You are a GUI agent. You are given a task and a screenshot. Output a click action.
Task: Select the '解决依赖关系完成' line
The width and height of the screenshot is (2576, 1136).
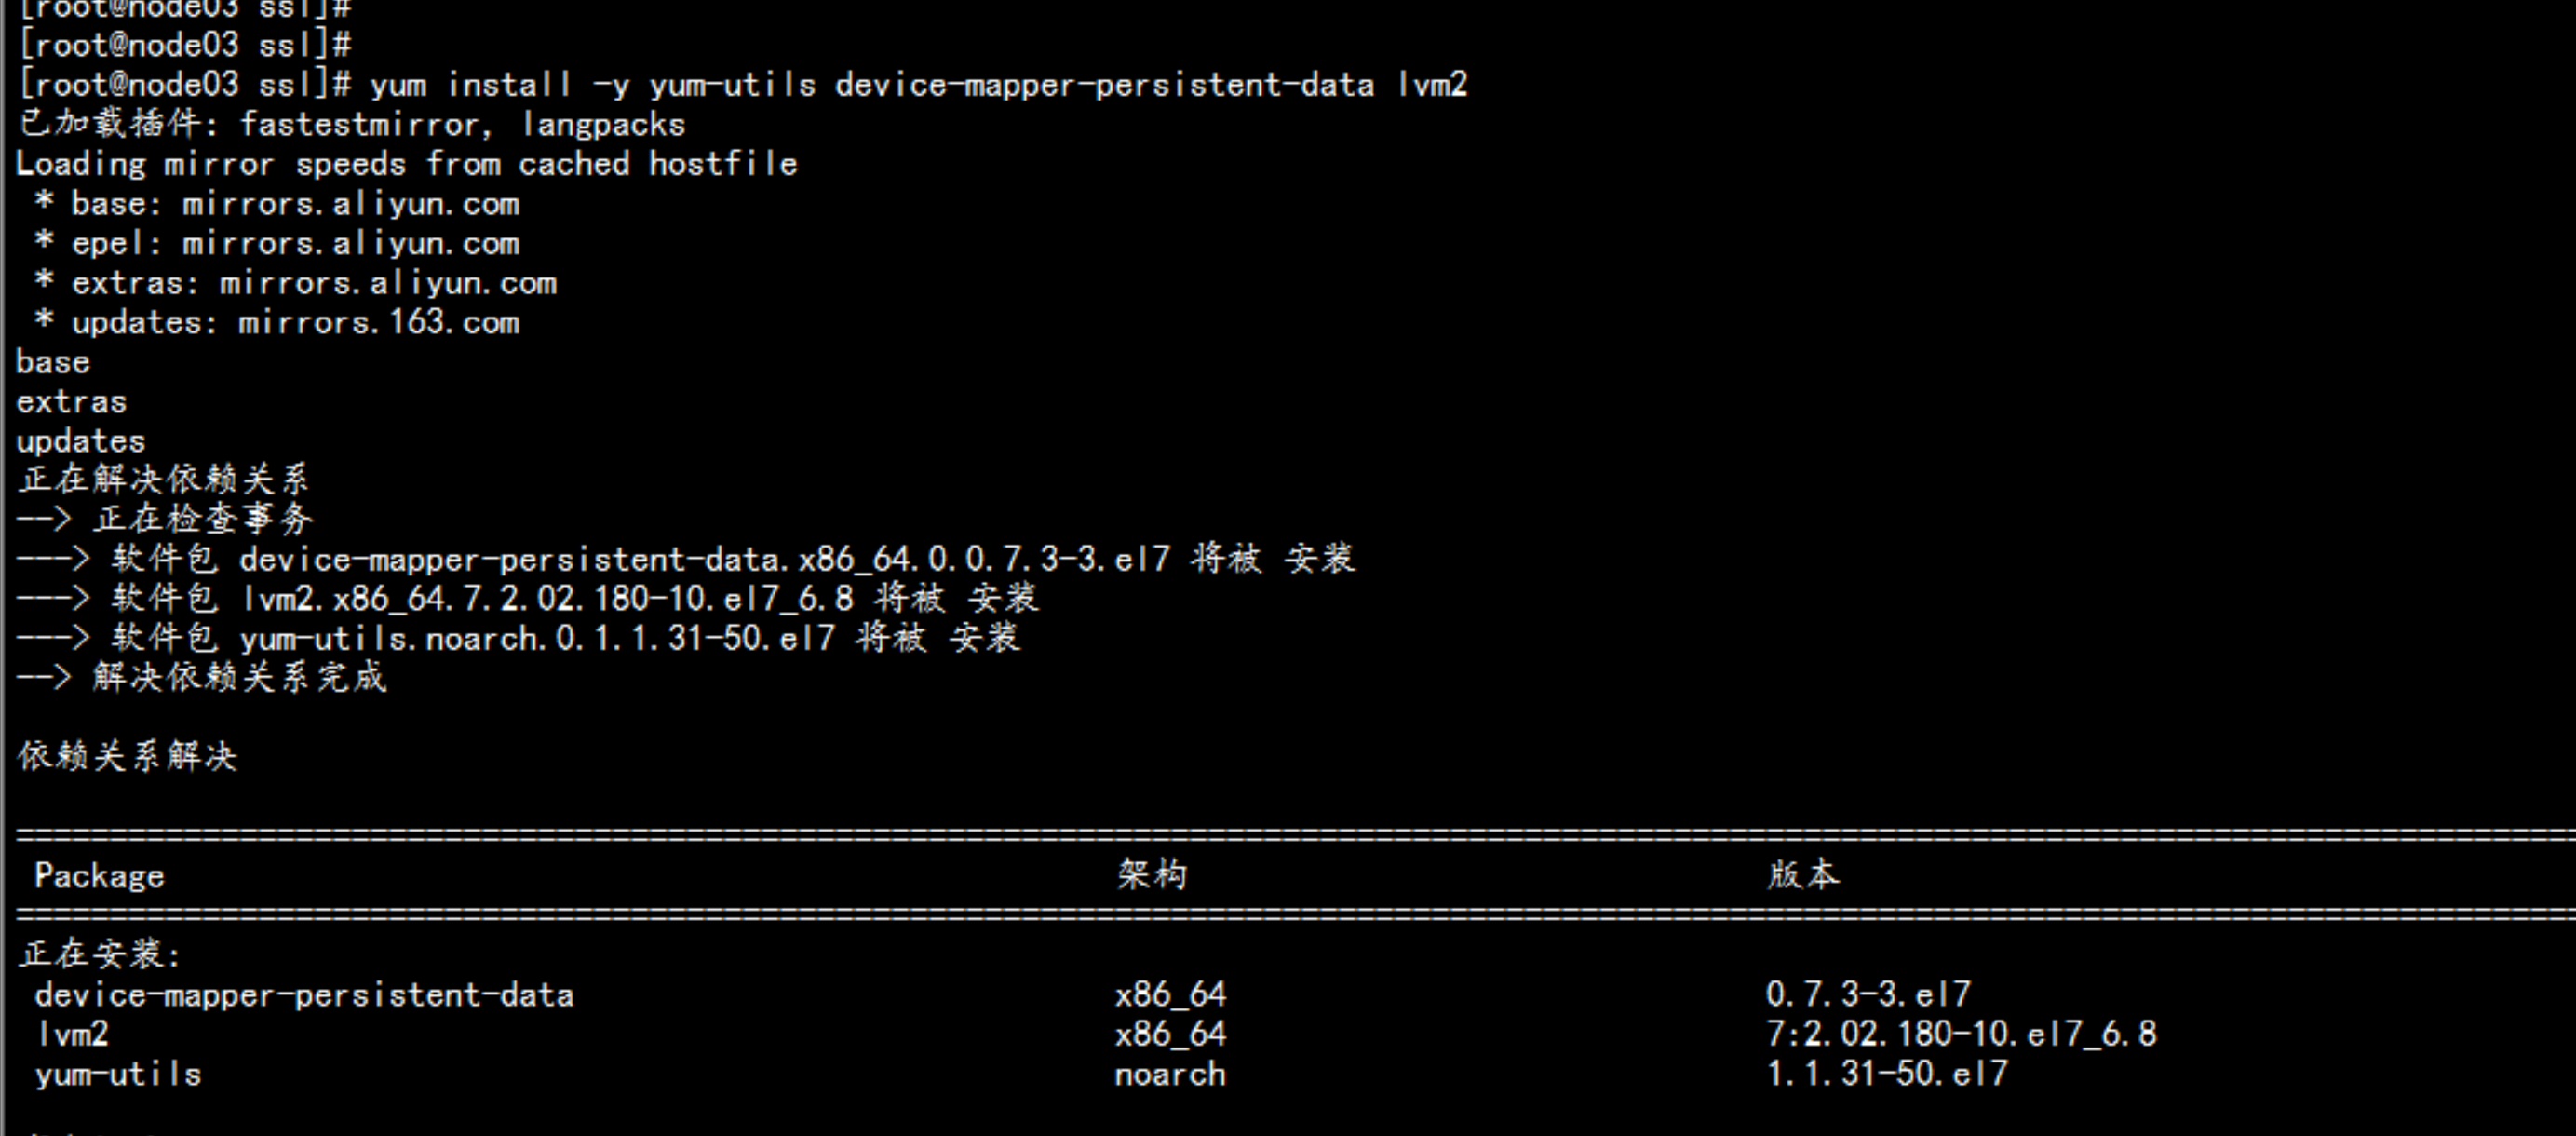[202, 677]
